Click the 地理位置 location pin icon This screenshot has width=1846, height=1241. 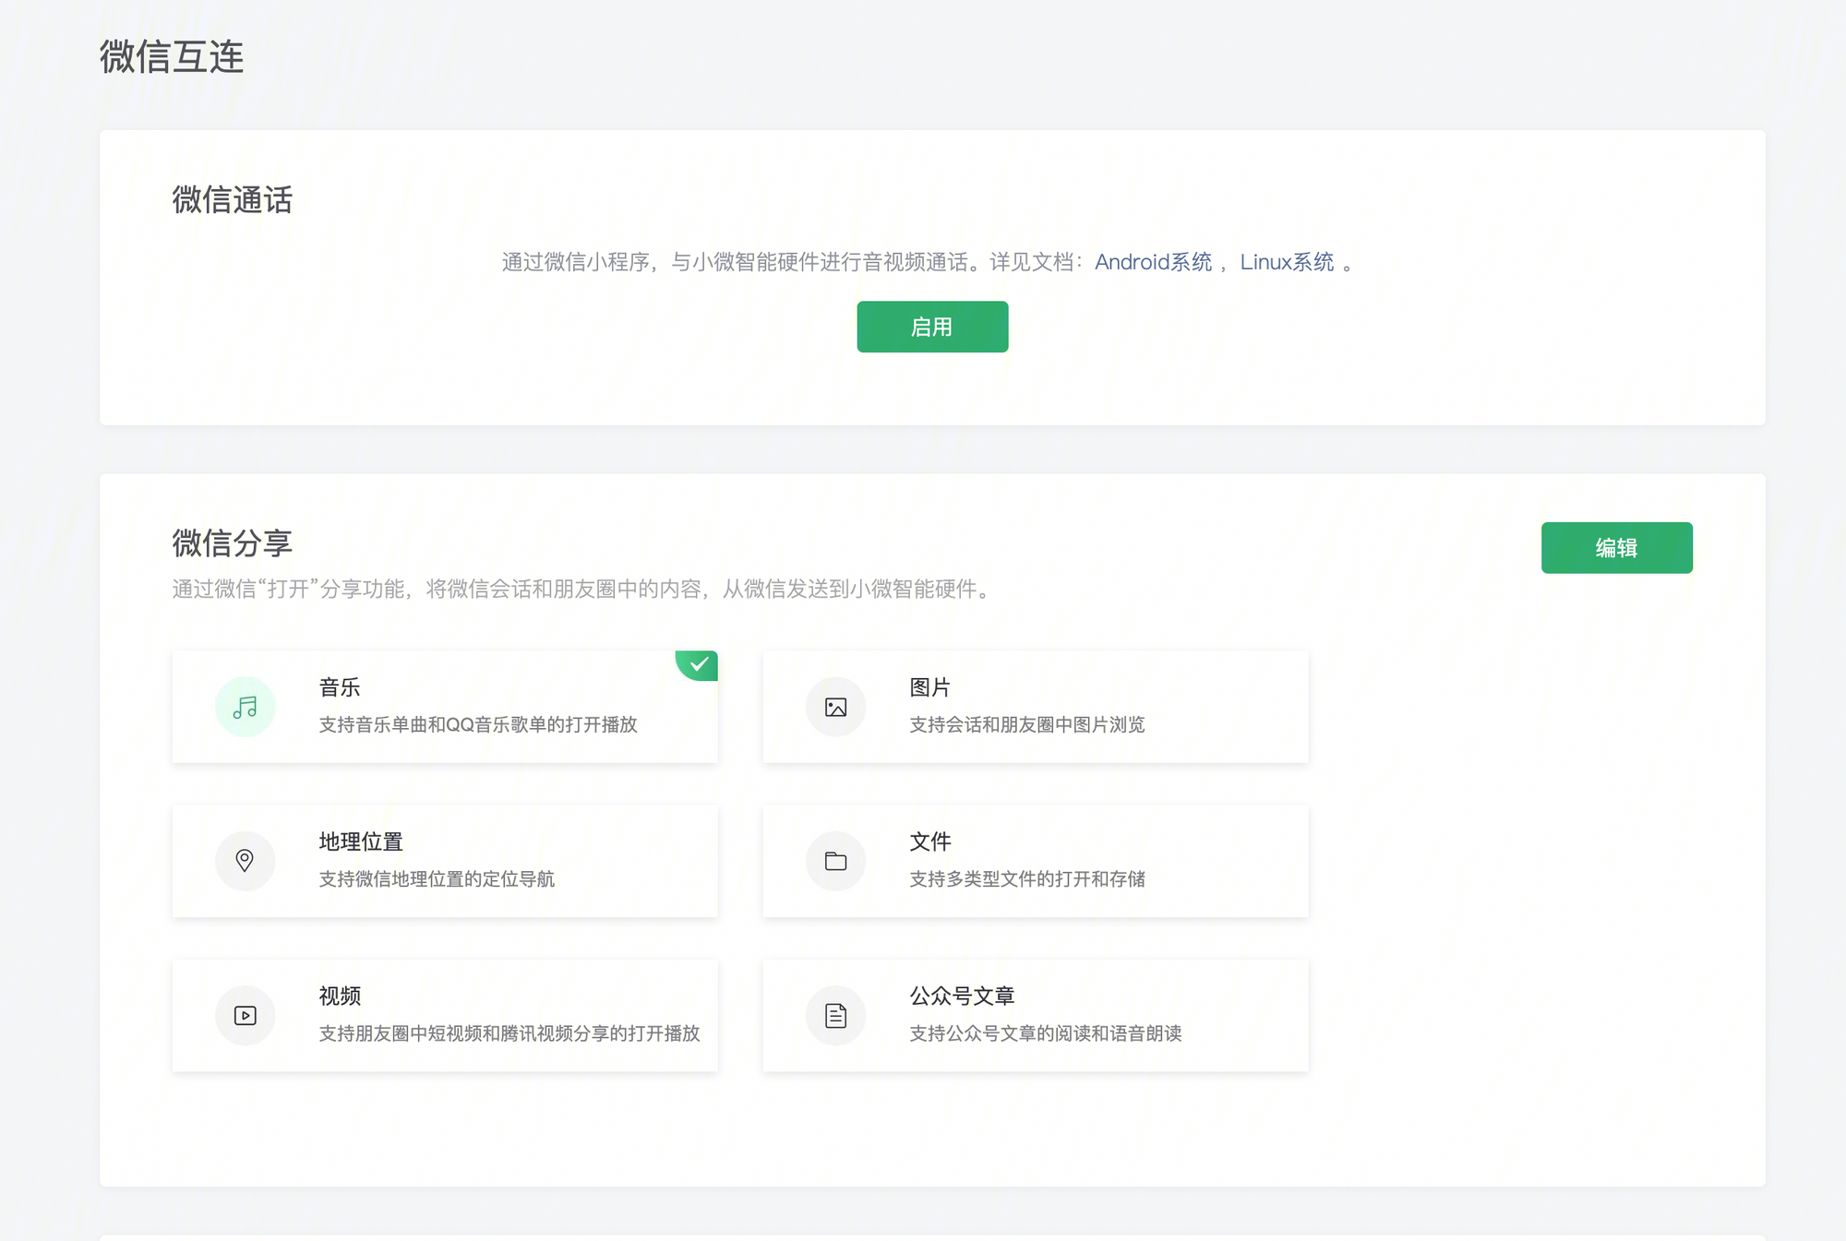(245, 861)
